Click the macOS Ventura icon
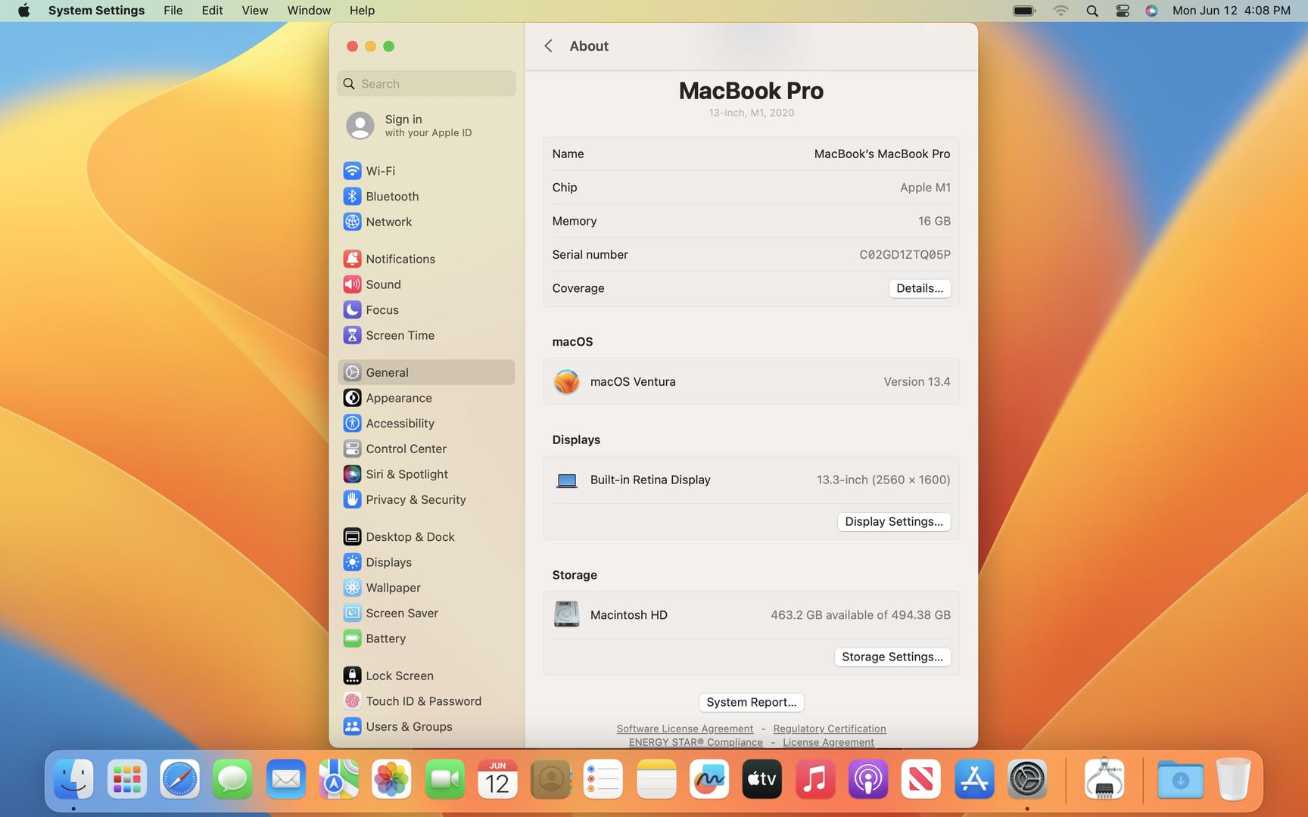The width and height of the screenshot is (1308, 817). pos(566,382)
